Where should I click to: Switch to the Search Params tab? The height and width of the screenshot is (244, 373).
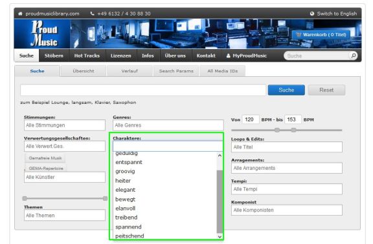[176, 71]
